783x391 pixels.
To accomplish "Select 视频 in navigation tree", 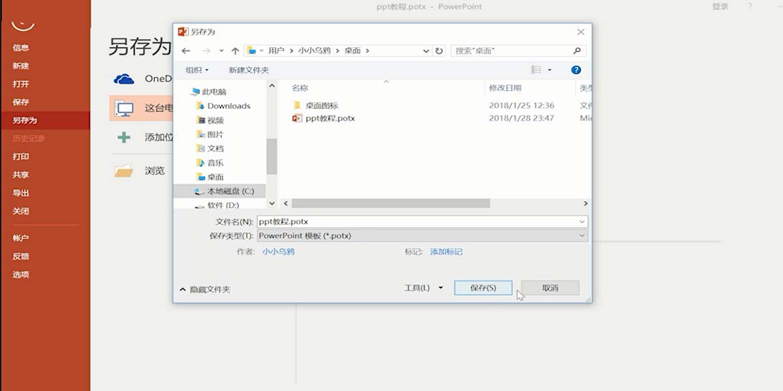I will point(210,120).
